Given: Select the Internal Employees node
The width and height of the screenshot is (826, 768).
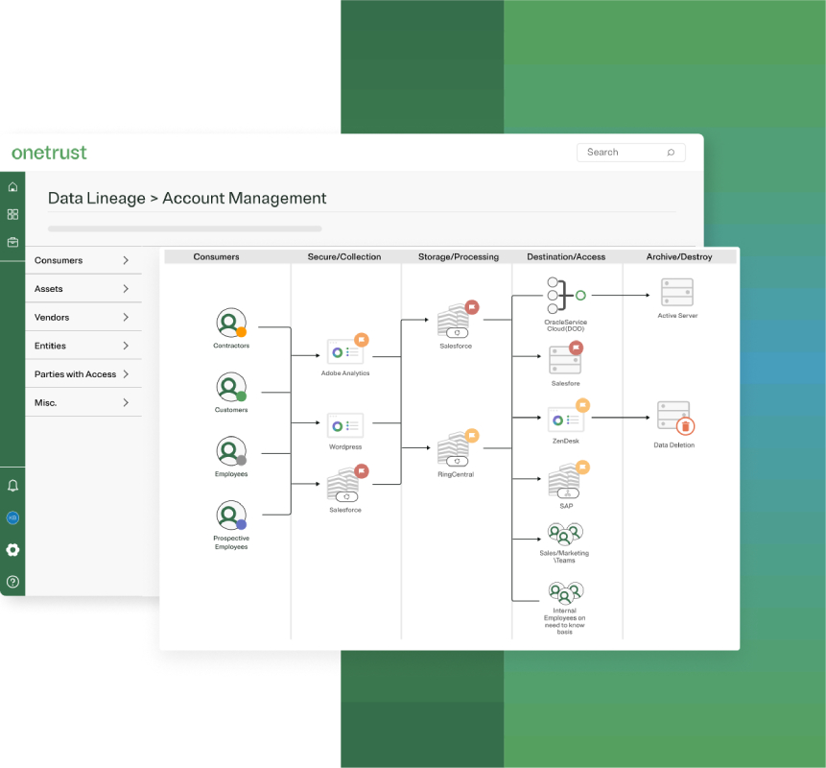Looking at the screenshot, I should [x=565, y=608].
